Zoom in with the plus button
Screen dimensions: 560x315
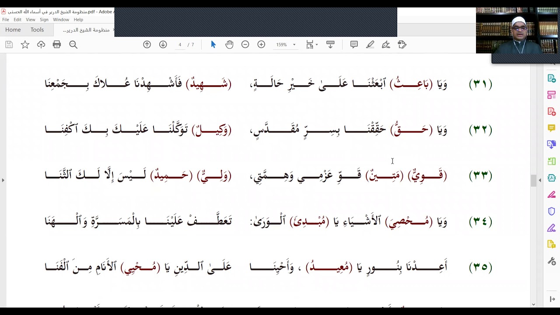(261, 45)
